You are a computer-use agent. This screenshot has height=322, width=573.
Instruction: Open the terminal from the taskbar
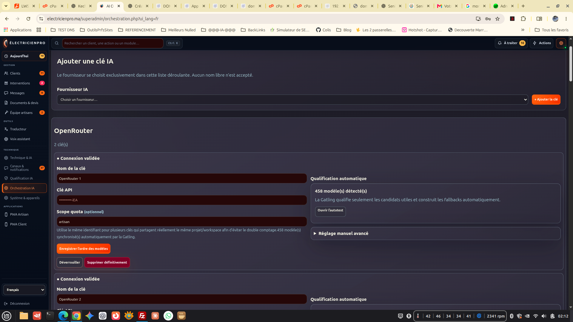50,316
